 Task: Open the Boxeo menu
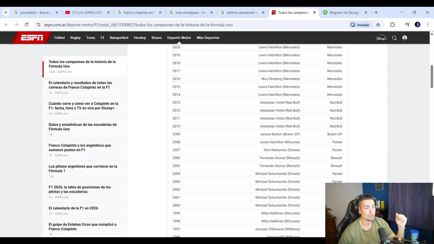pos(157,38)
